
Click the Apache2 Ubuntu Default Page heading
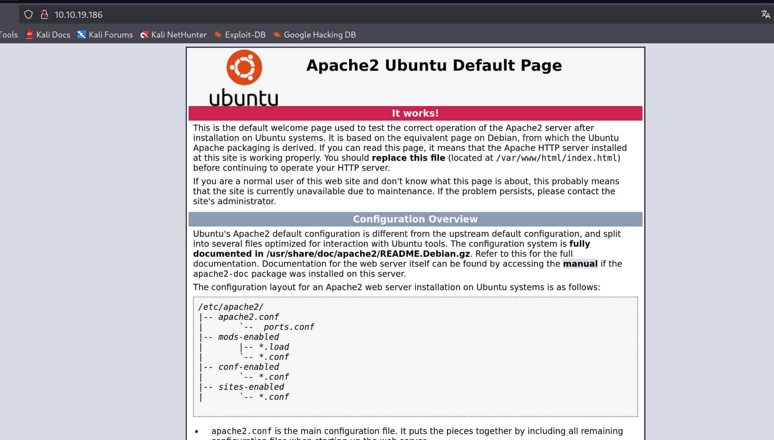[434, 66]
